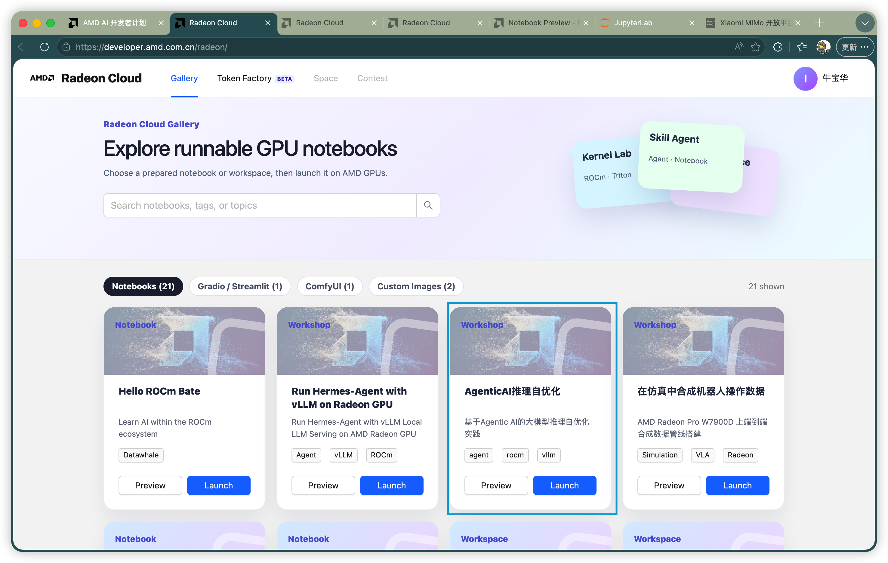
Task: Select the Gradio / Streamlit (1) filter
Action: 240,286
